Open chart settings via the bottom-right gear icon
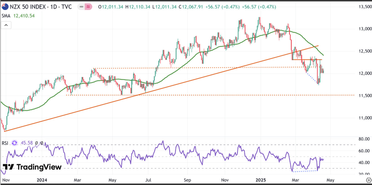372x185 pixels. pos(369,180)
